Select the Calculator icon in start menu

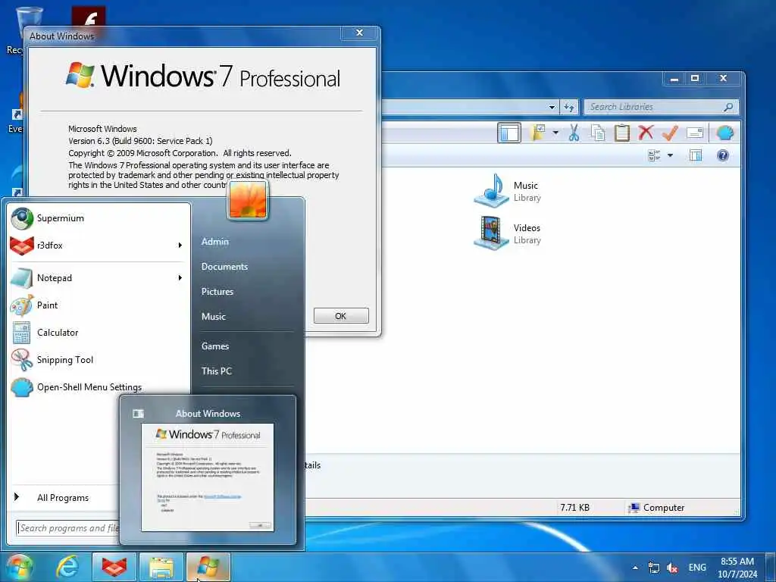pos(22,333)
